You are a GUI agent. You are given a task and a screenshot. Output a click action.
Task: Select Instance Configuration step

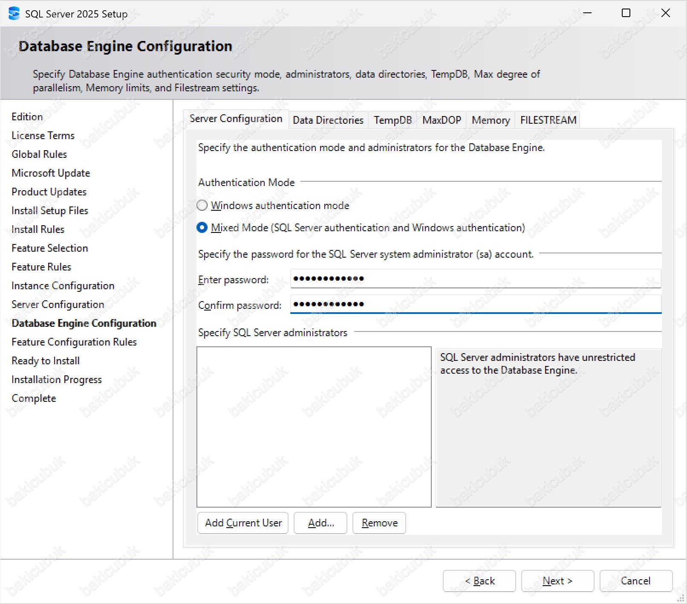pos(63,286)
